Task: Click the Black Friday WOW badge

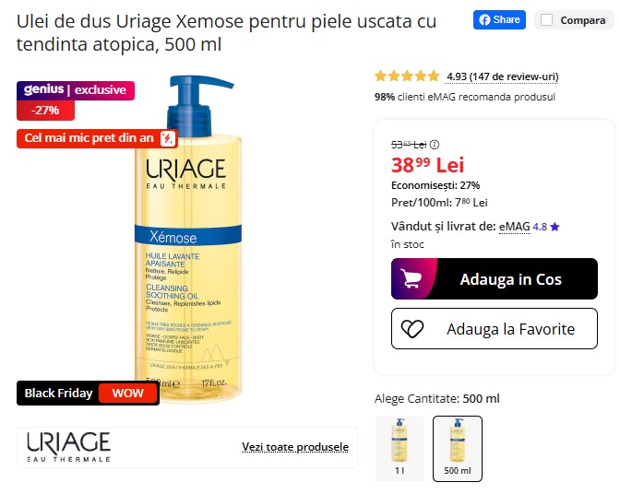Action: coord(88,393)
